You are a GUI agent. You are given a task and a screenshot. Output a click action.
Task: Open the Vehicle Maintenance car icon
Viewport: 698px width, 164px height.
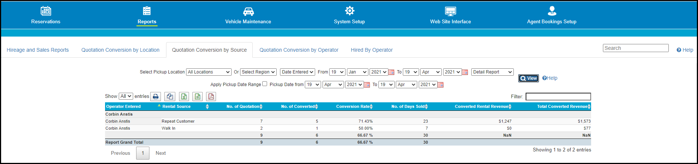[248, 11]
